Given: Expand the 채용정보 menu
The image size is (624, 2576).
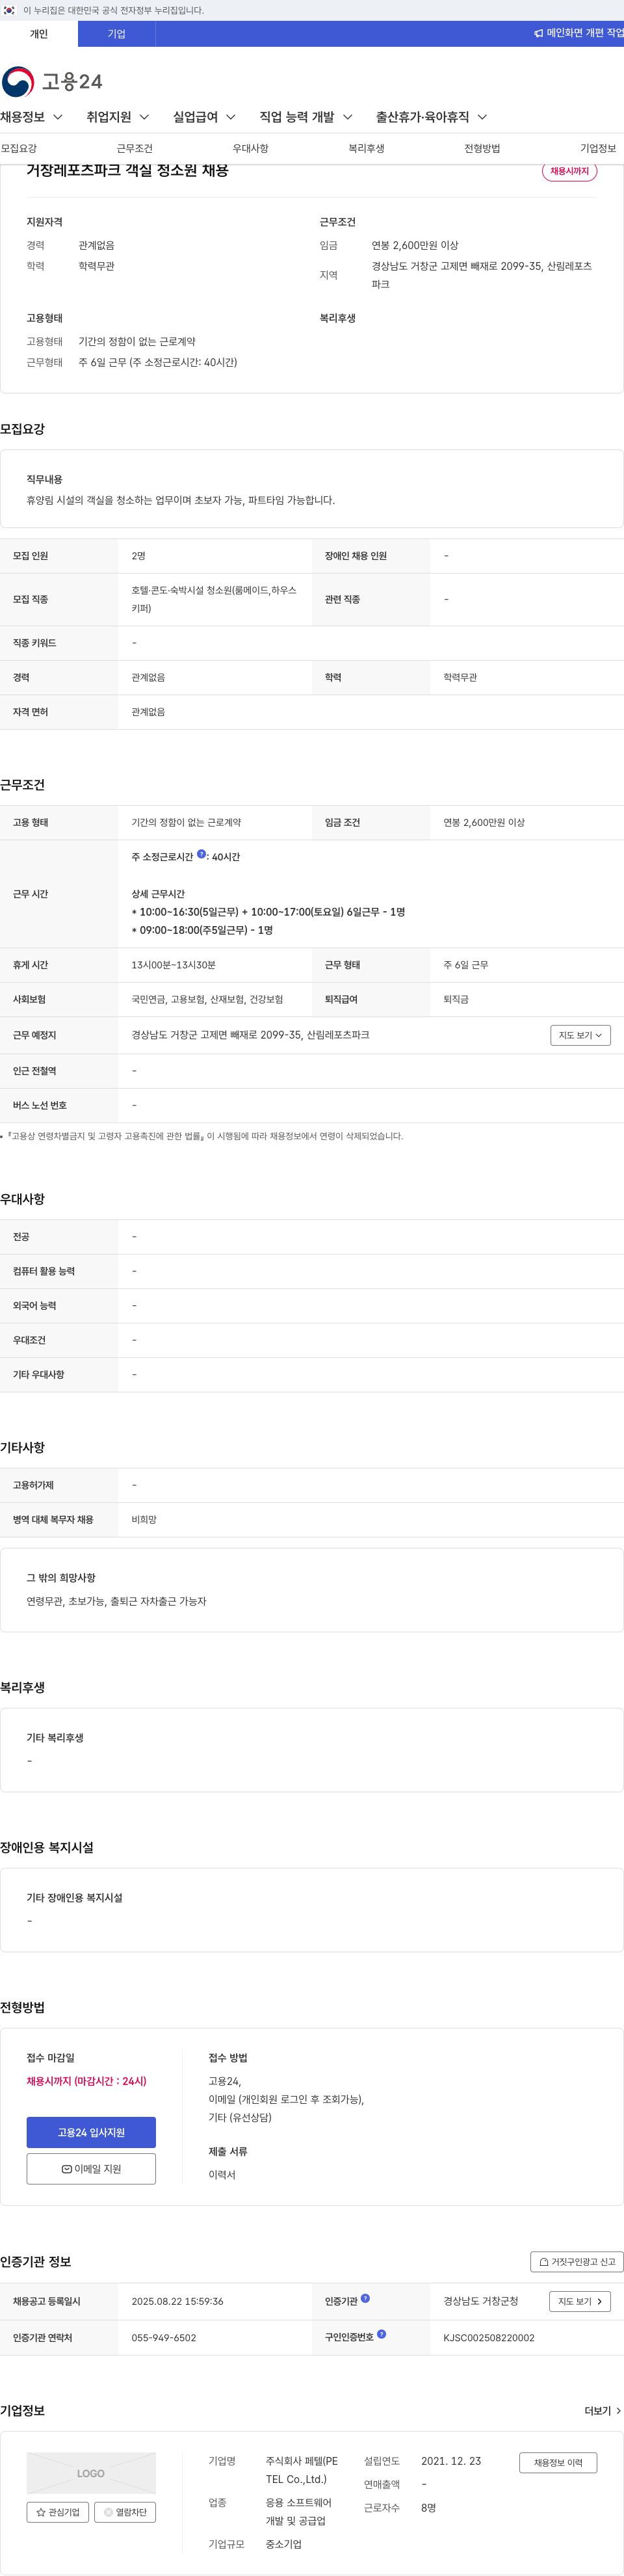Looking at the screenshot, I should pyautogui.click(x=31, y=117).
